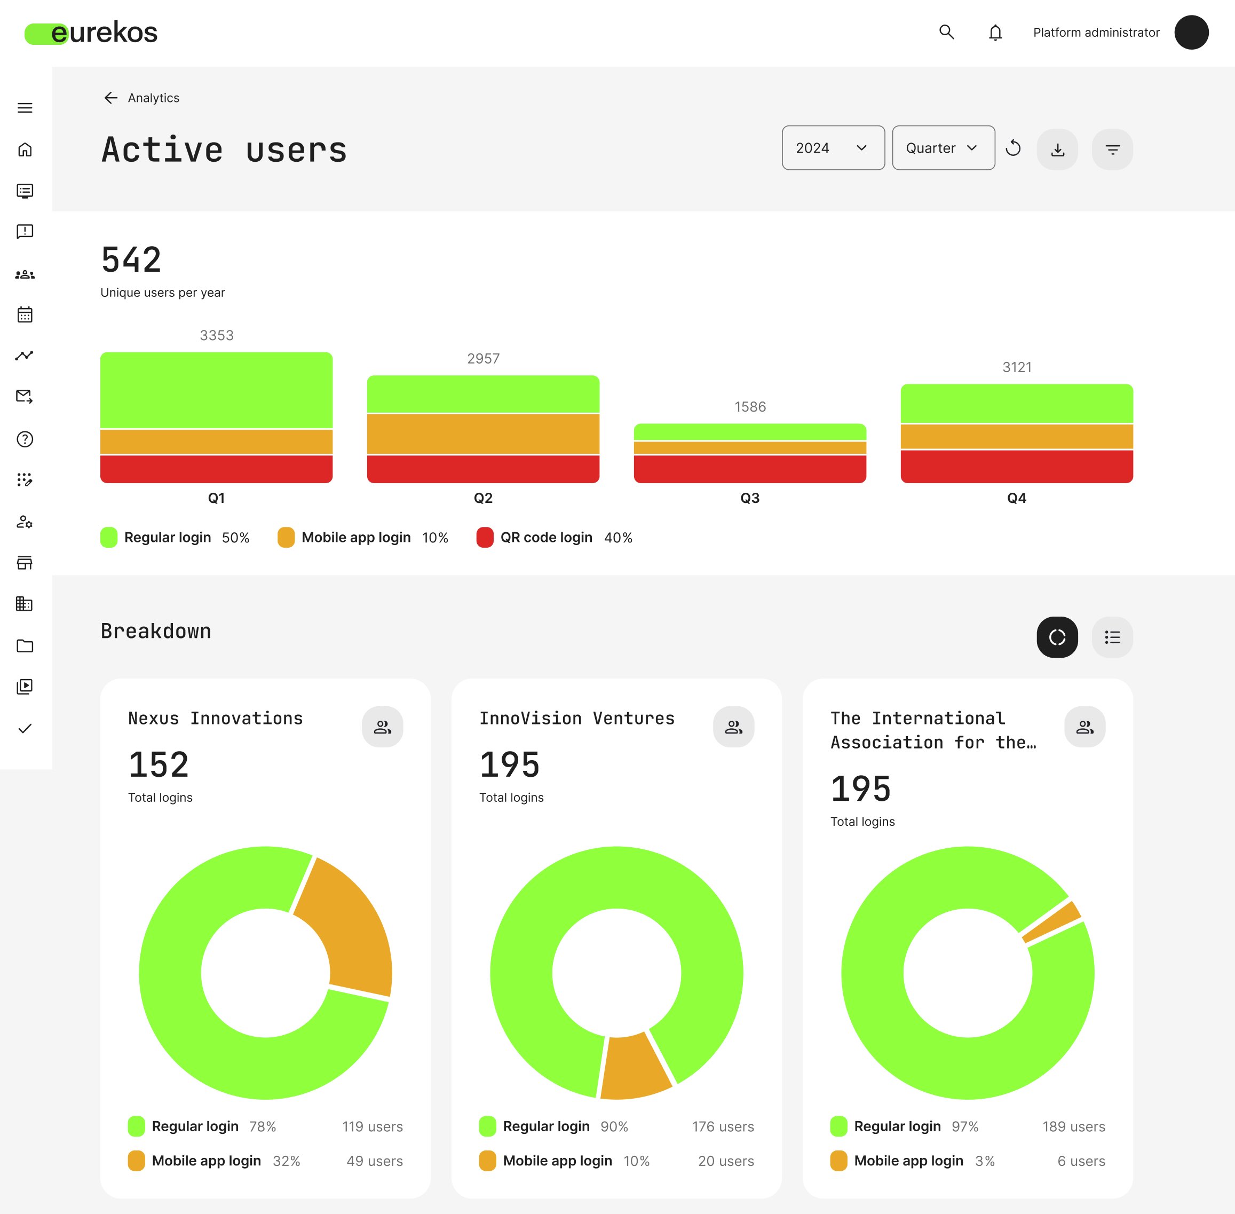Open the search icon in header
The image size is (1235, 1214).
[x=946, y=33]
